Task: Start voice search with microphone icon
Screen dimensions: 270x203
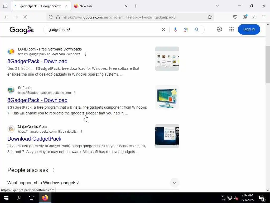Action: click(x=175, y=30)
